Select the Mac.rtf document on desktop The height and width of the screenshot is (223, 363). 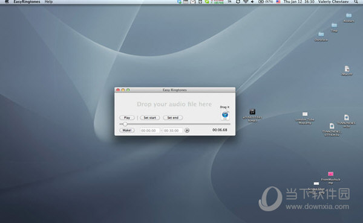[x=347, y=71]
